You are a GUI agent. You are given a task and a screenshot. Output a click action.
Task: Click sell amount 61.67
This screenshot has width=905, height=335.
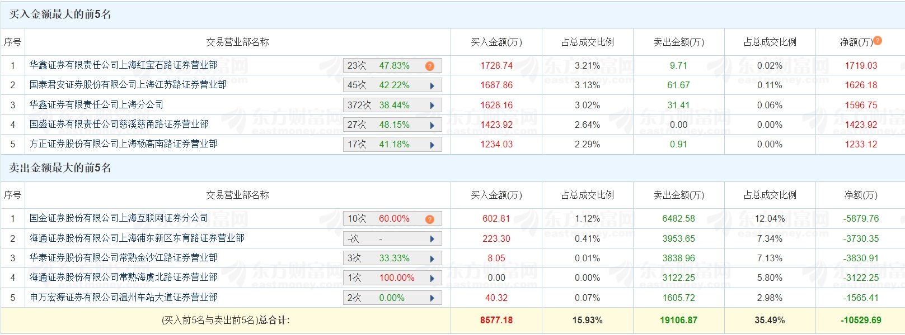pos(678,85)
